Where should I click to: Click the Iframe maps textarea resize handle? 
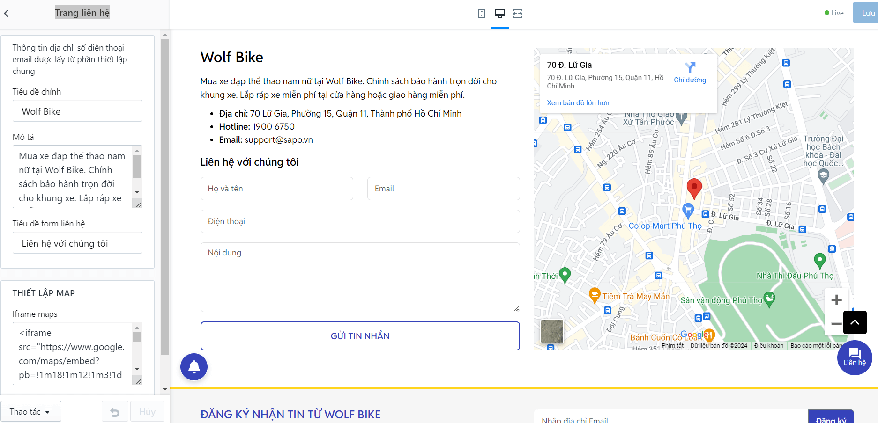[139, 381]
